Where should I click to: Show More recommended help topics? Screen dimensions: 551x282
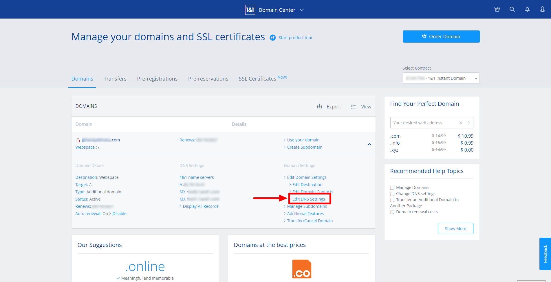455,228
